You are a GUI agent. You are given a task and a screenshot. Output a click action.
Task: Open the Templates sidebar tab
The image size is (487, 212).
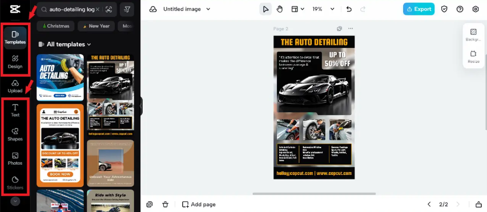pyautogui.click(x=15, y=38)
